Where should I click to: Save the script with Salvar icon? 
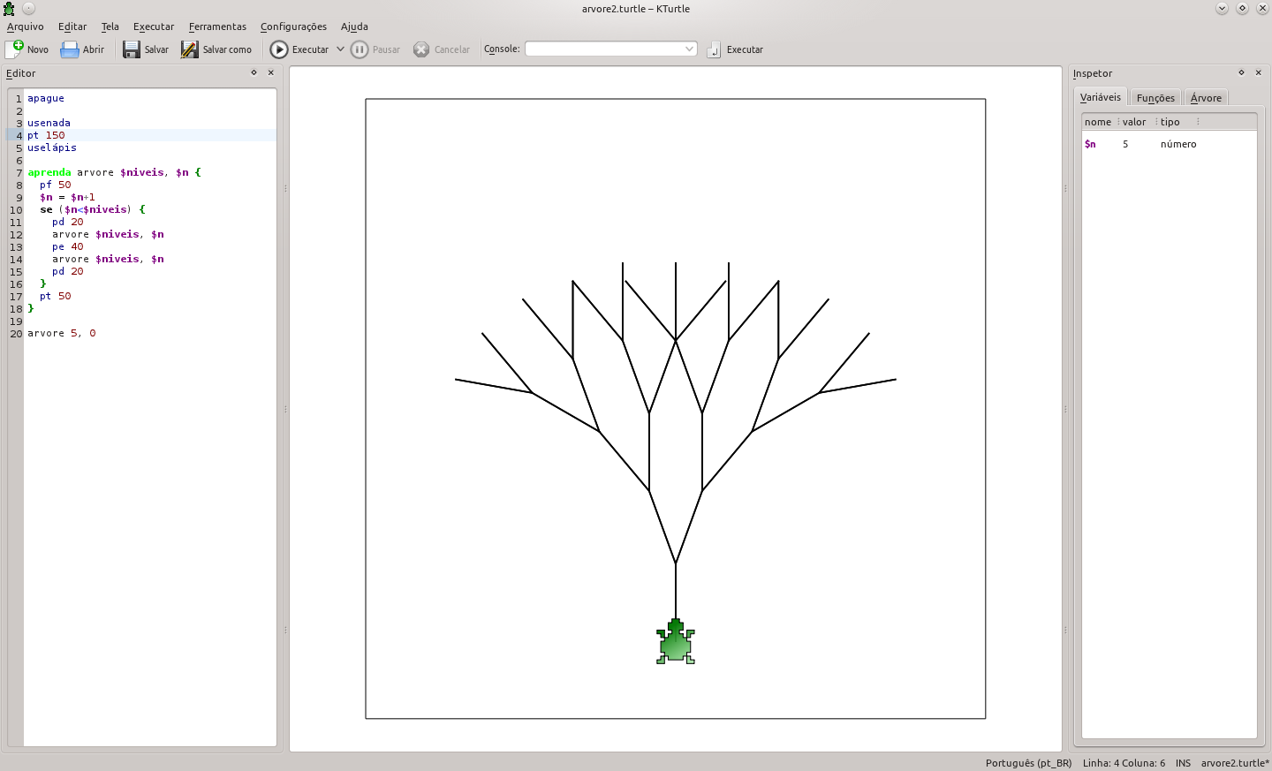coord(132,49)
